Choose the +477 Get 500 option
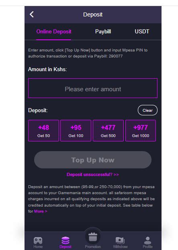 (108, 131)
